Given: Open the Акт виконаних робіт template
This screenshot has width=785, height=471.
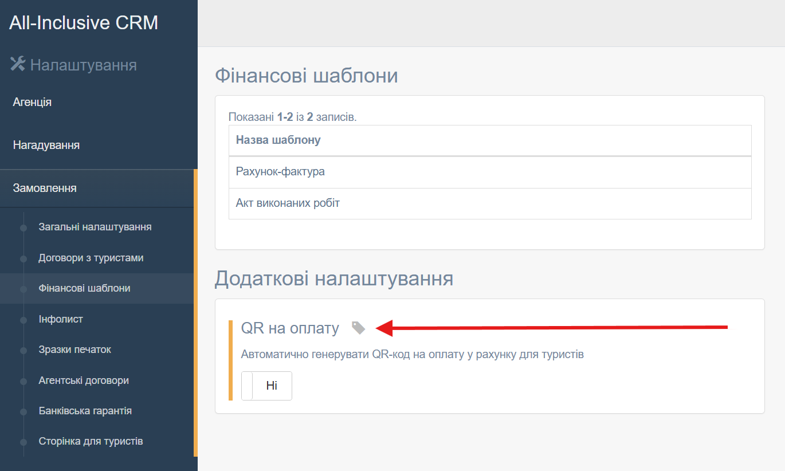Looking at the screenshot, I should pyautogui.click(x=288, y=203).
